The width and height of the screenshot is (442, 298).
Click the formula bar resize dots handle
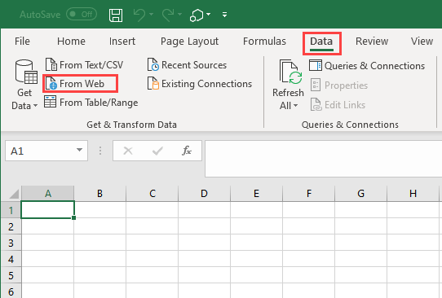point(100,151)
